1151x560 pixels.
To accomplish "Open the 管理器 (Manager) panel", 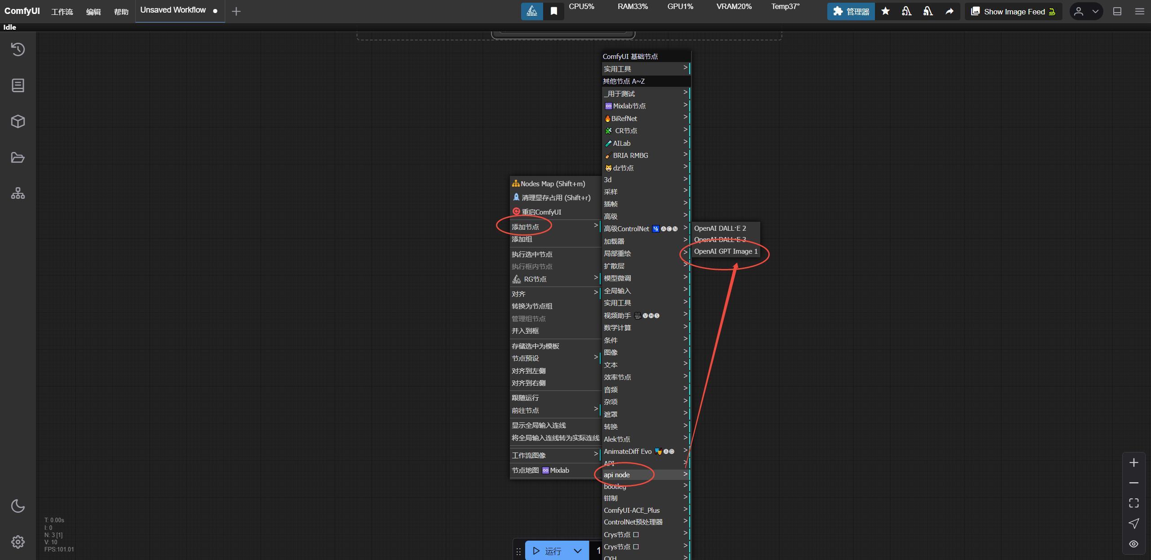I will (x=851, y=11).
